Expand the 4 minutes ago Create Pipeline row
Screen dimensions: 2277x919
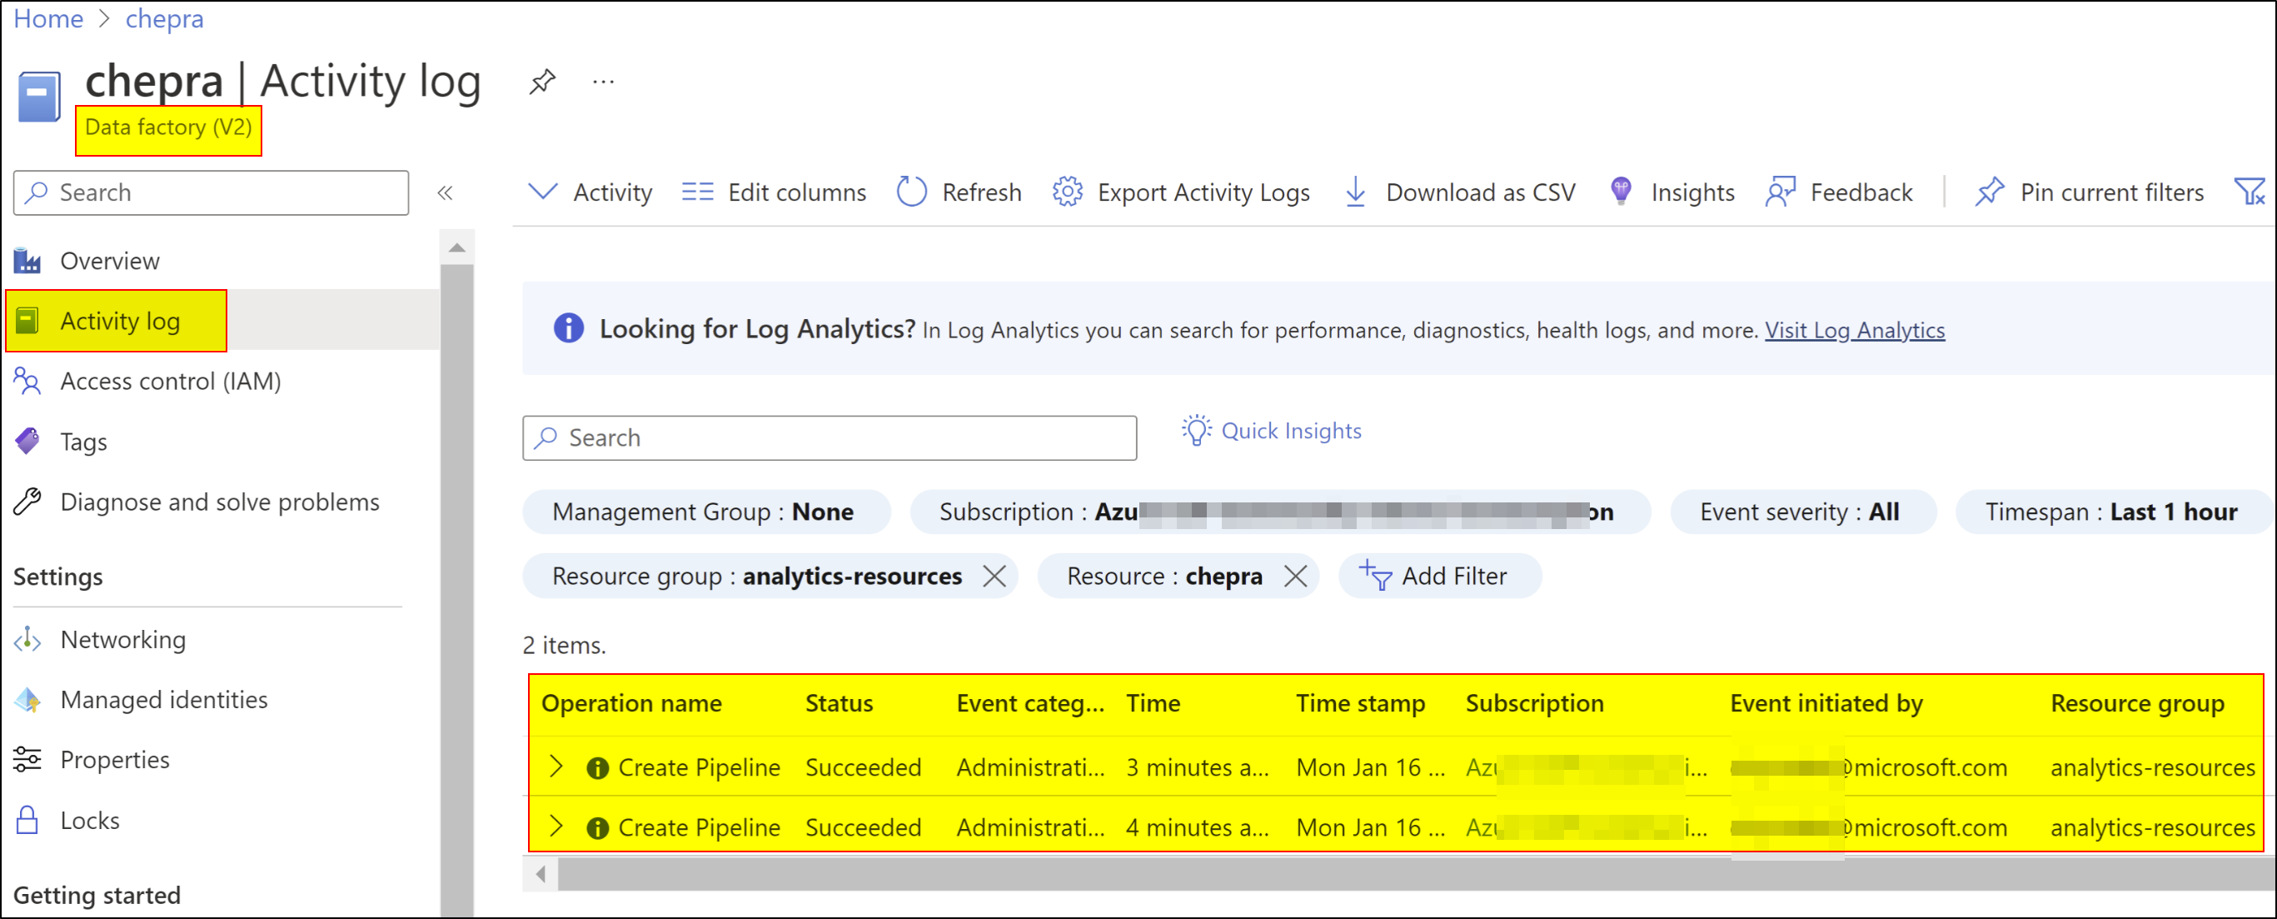tap(556, 827)
